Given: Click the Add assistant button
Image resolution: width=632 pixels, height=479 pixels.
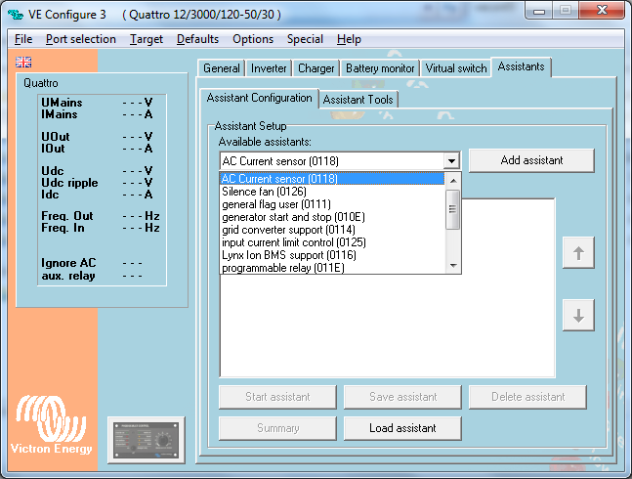Looking at the screenshot, I should [x=531, y=160].
